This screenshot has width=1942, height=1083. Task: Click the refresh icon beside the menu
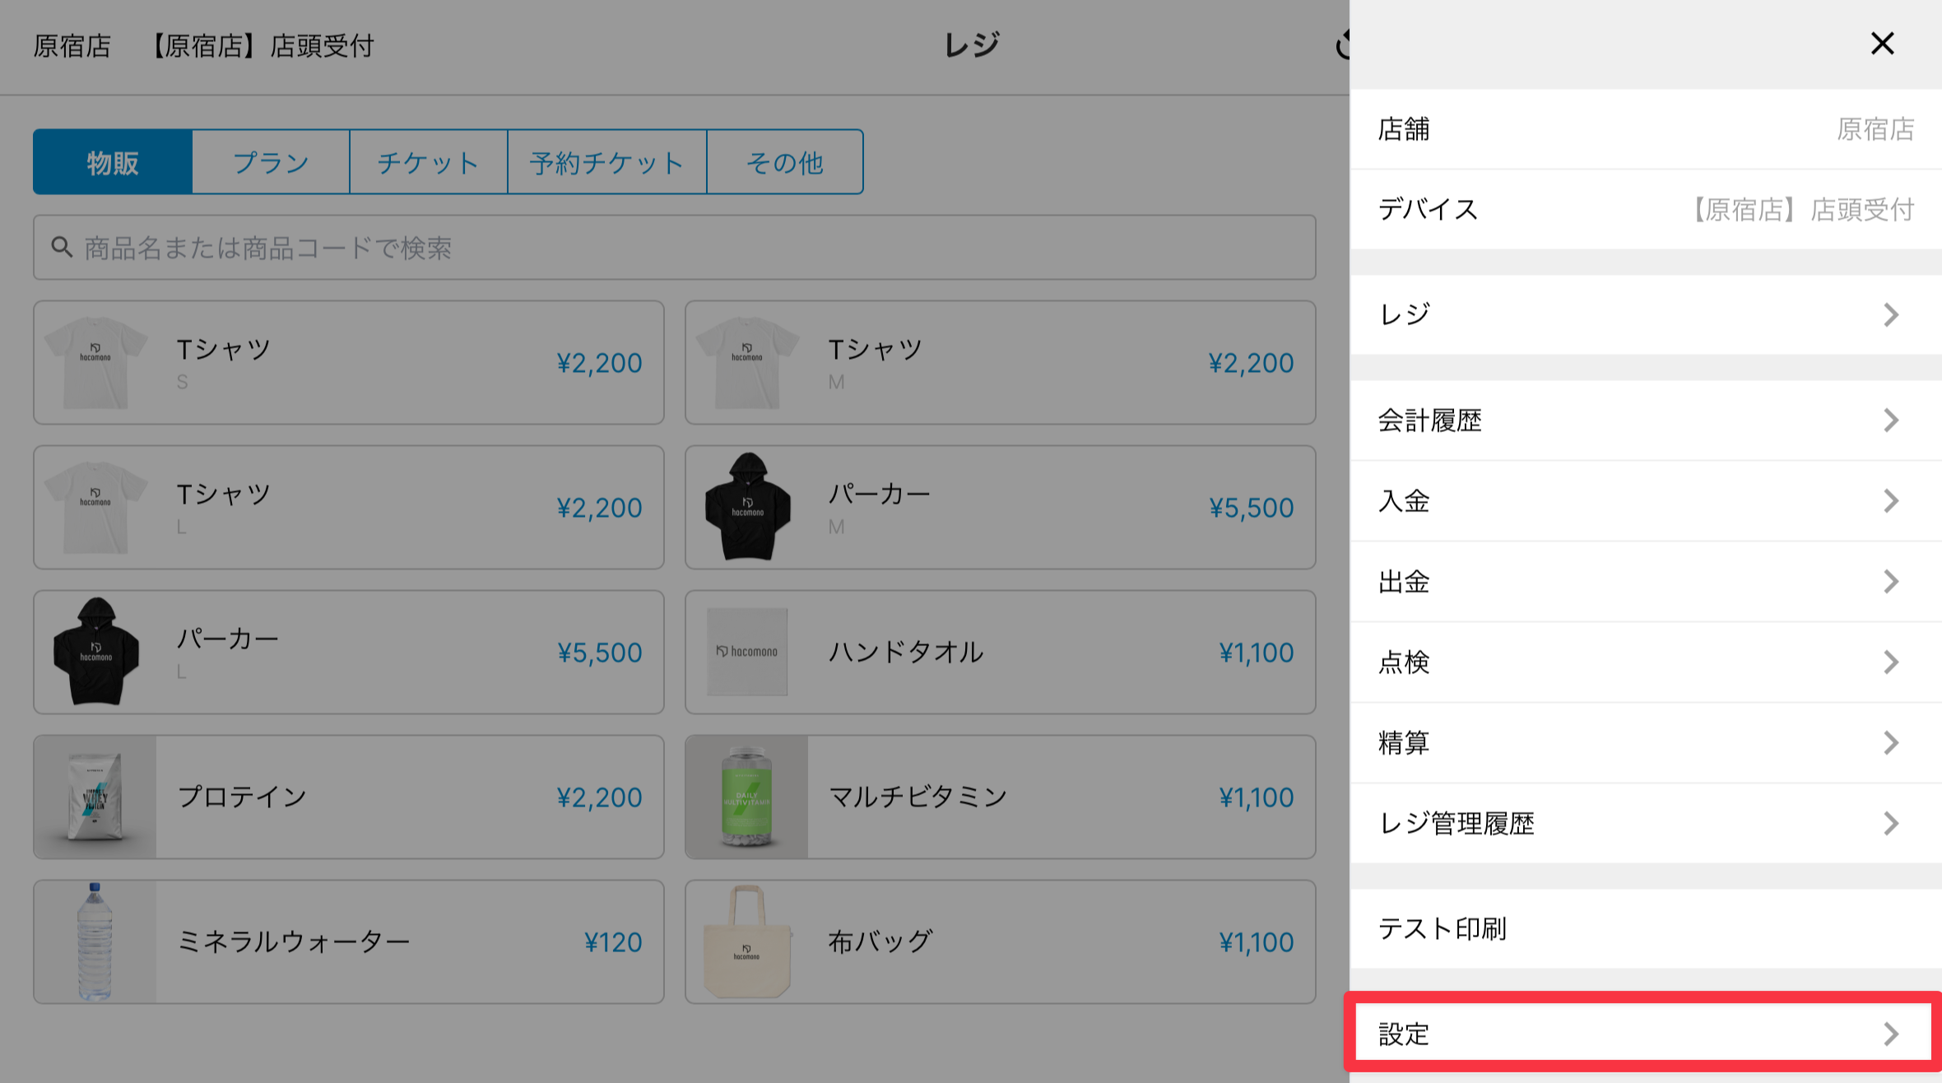click(1341, 45)
